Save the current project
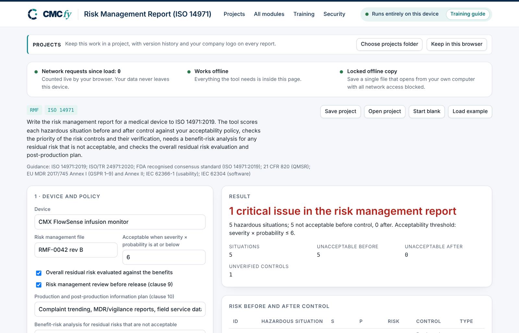Screen dimensions: 519x333 pos(340,111)
